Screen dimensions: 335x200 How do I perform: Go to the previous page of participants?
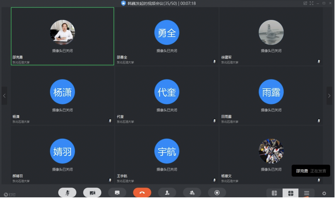4,96
